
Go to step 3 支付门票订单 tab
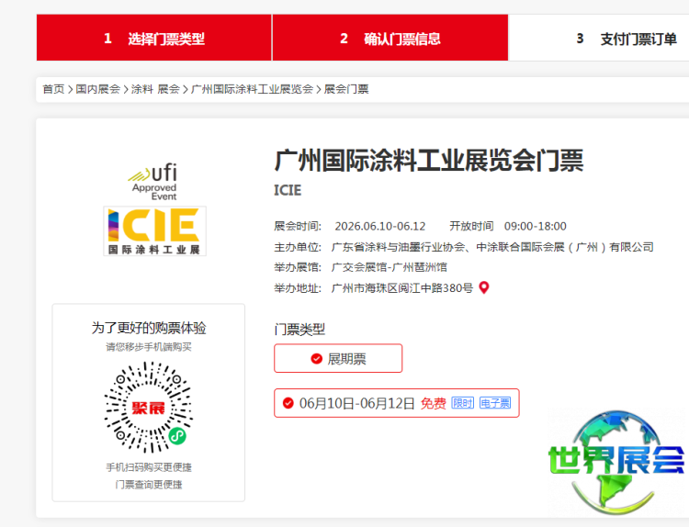pyautogui.click(x=626, y=39)
